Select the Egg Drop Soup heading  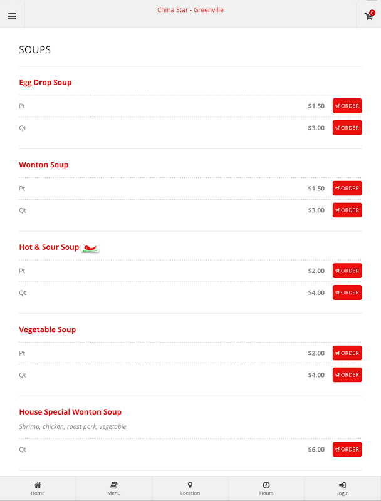point(45,83)
